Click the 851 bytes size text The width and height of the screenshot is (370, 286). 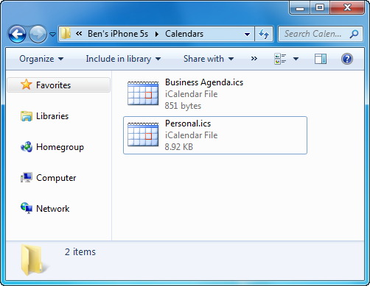pyautogui.click(x=183, y=106)
